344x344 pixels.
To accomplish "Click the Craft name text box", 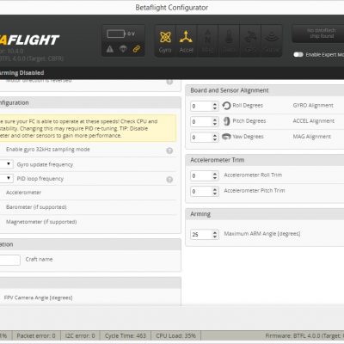I will click(9, 260).
